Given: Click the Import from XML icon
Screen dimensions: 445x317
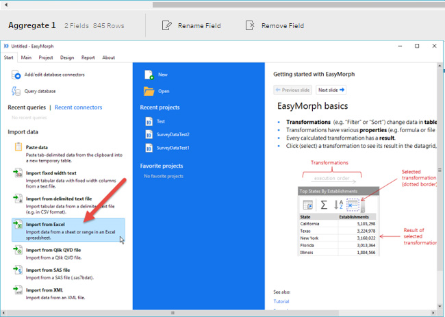Looking at the screenshot, I should (x=18, y=290).
